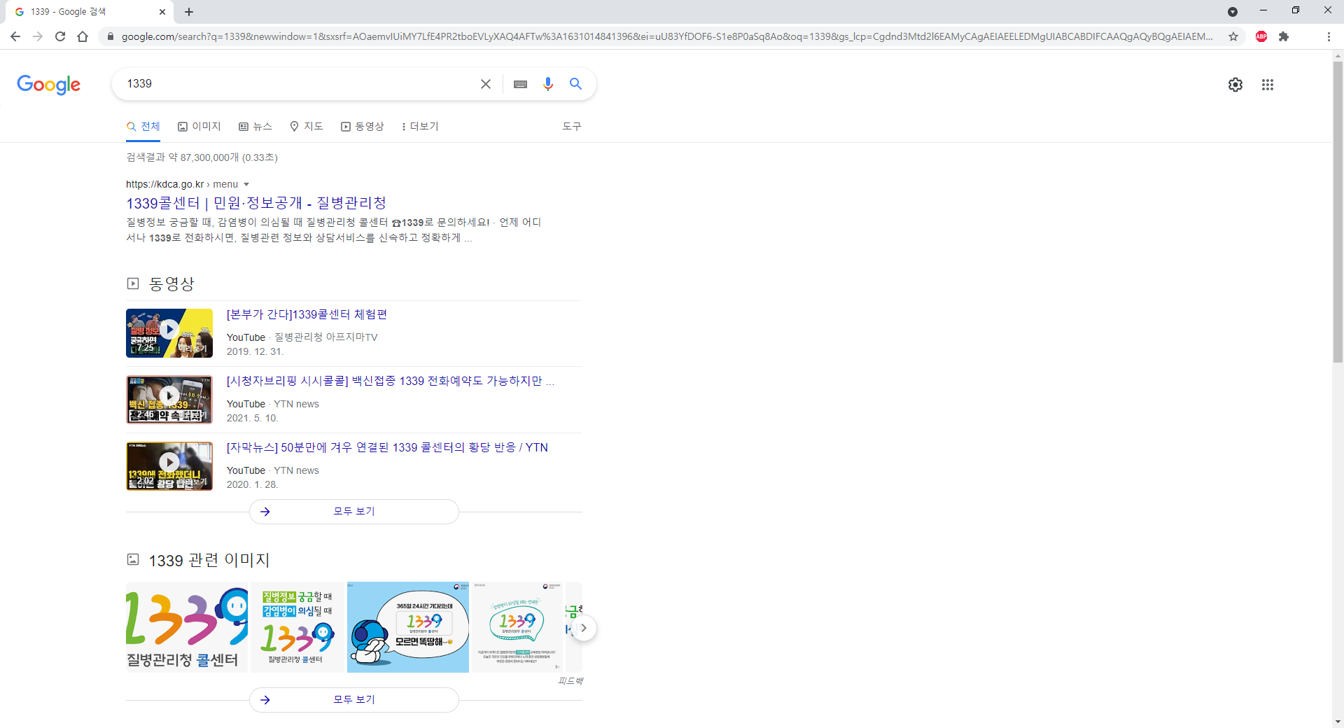Close the 1339 Google search tab
This screenshot has width=1344, height=728.
coord(162,12)
